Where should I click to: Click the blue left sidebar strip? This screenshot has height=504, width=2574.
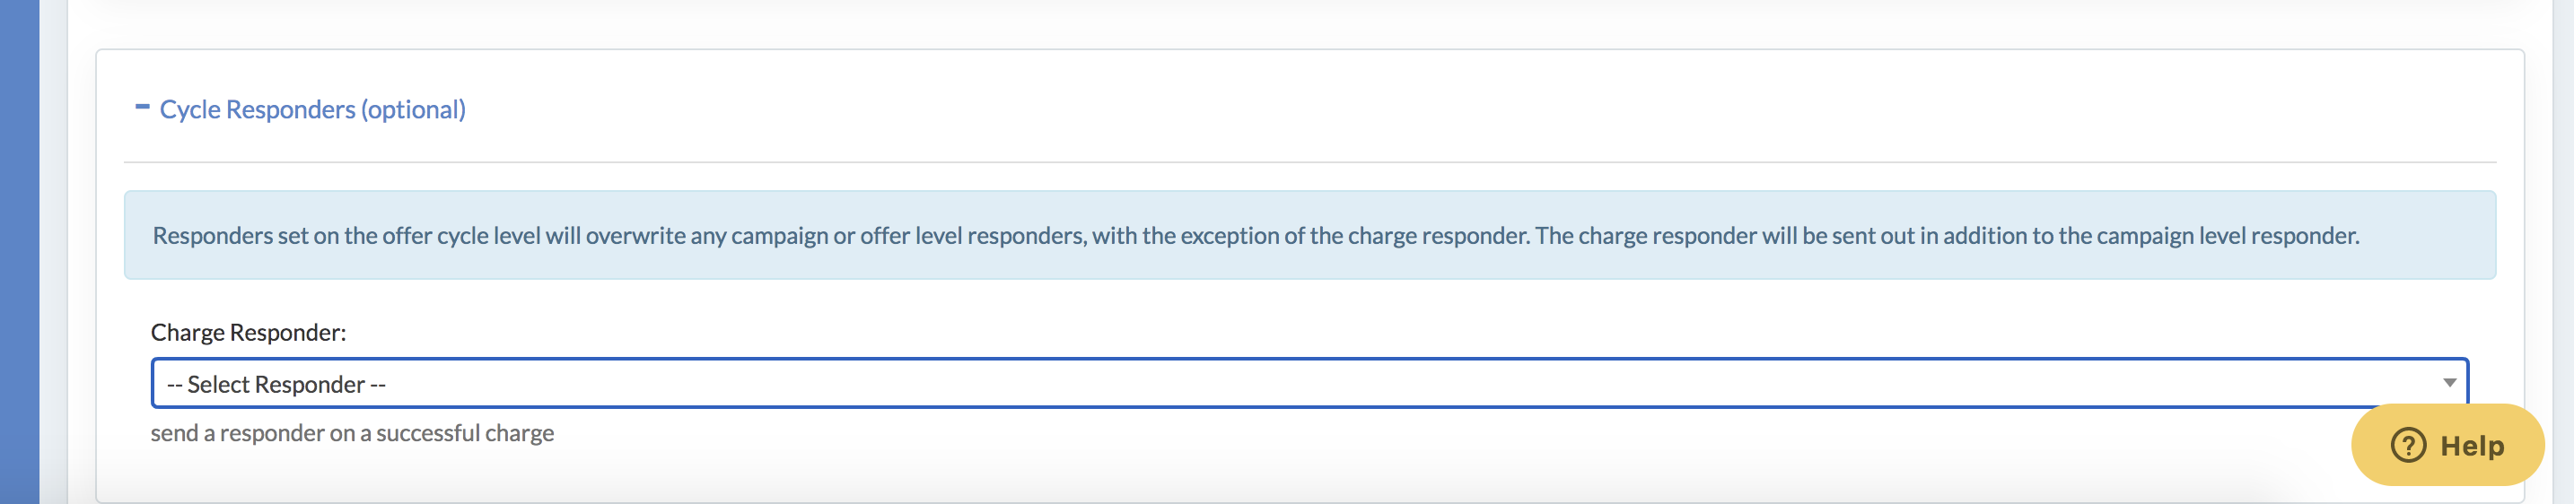tap(19, 249)
